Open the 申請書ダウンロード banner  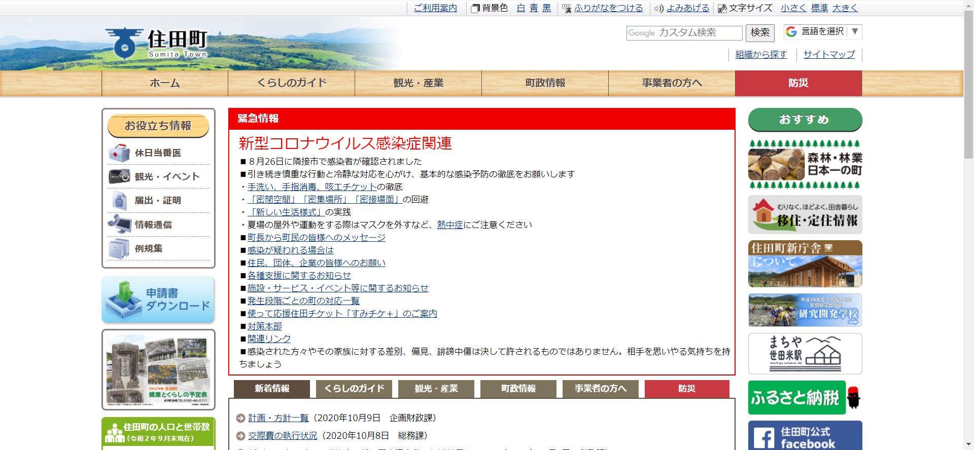[x=158, y=299]
